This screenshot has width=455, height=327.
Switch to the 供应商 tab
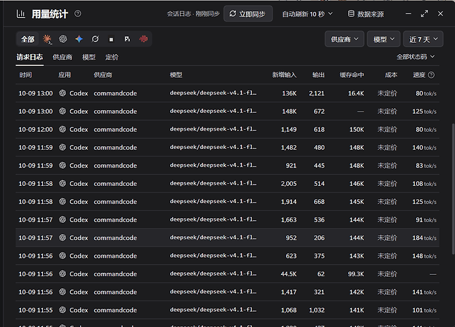63,57
